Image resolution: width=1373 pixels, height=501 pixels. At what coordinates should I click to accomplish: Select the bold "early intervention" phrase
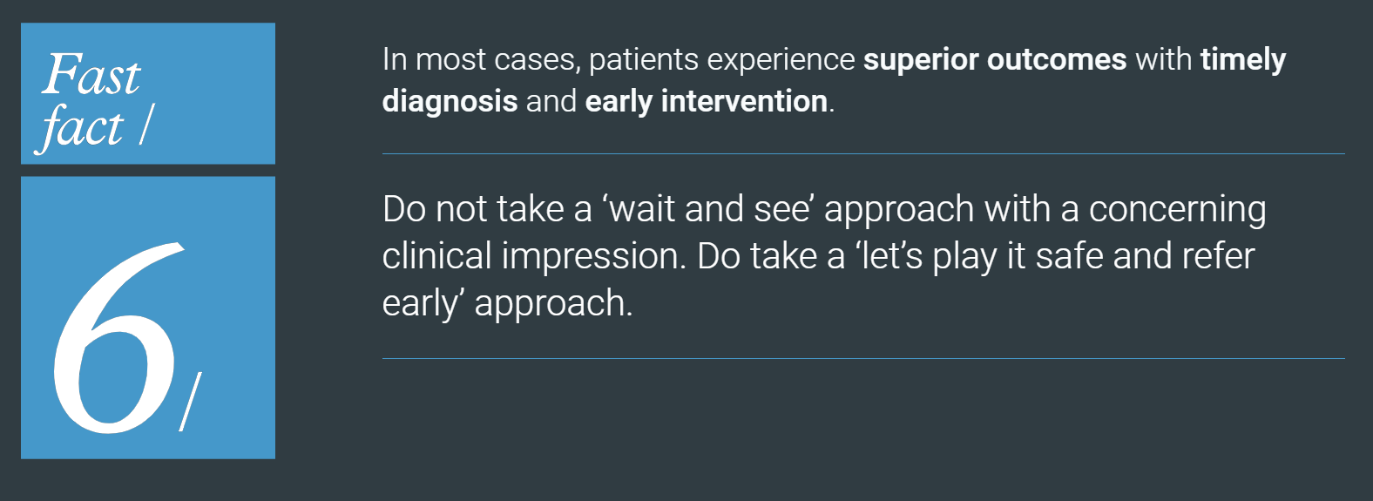pyautogui.click(x=706, y=101)
